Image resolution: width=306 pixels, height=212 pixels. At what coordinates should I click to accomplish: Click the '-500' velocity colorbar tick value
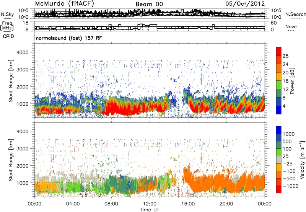click(x=289, y=178)
